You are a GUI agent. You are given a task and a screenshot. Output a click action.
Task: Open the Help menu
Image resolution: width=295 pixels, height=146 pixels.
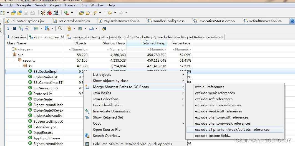111,5
